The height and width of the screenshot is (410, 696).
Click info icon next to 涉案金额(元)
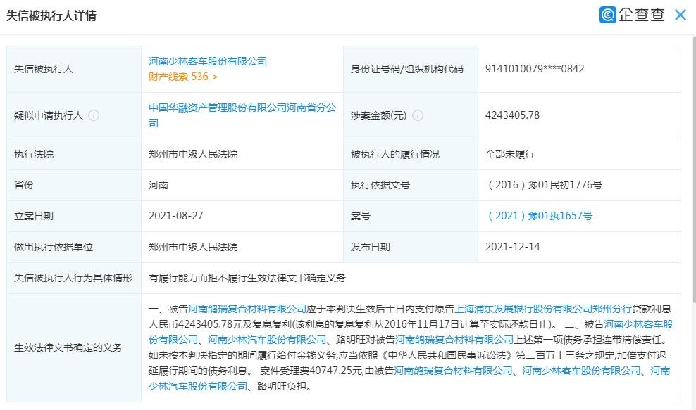click(418, 115)
